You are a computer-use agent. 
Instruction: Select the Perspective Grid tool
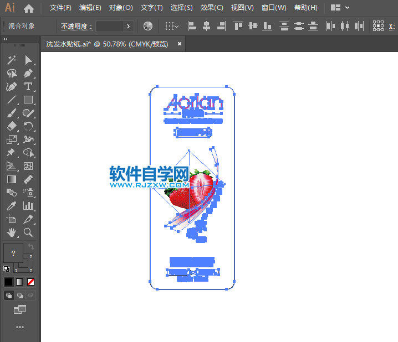click(12, 166)
